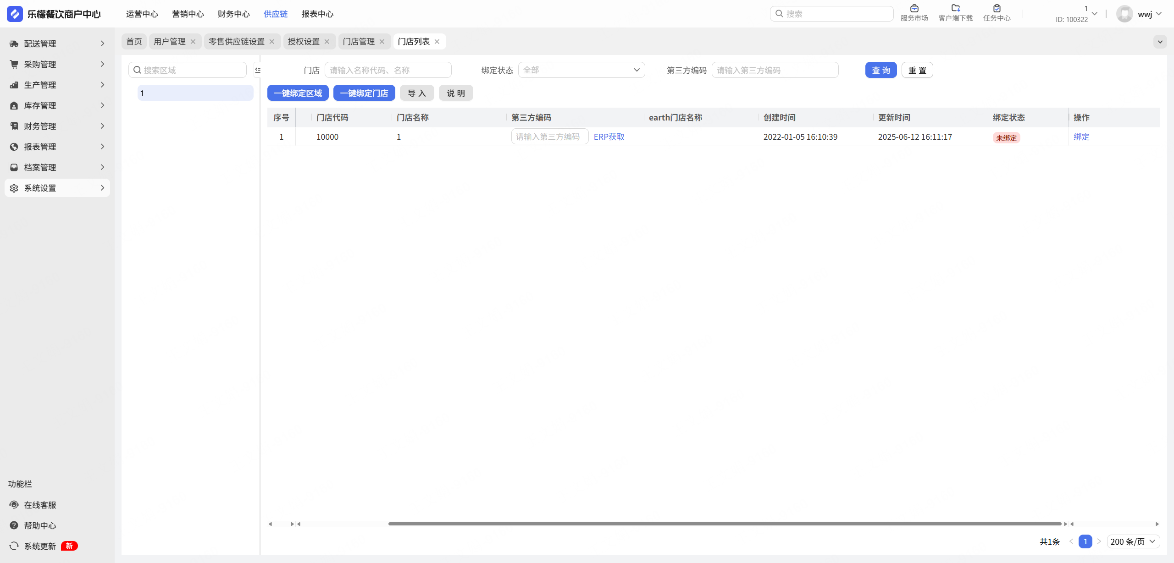The height and width of the screenshot is (563, 1174).
Task: Collapse the region tree panel toggle
Action: tap(258, 70)
